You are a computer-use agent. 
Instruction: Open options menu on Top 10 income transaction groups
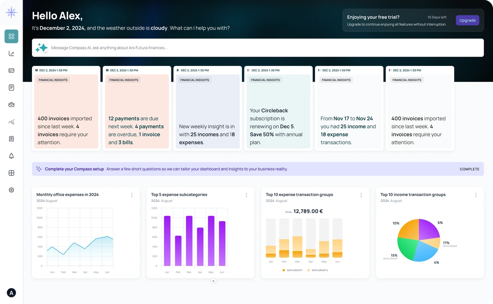pyautogui.click(x=476, y=195)
